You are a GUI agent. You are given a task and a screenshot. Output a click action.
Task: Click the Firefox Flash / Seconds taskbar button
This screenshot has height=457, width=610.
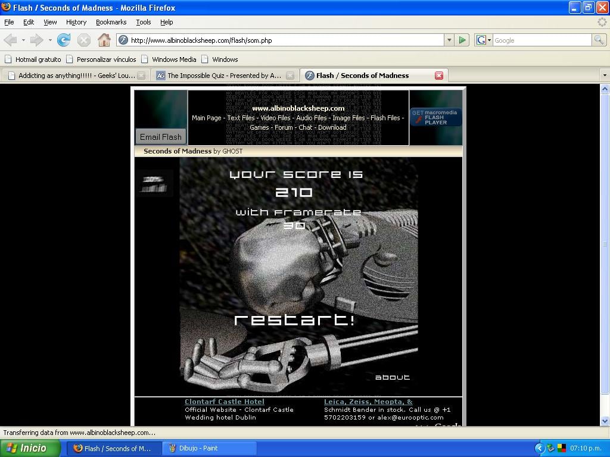(114, 448)
